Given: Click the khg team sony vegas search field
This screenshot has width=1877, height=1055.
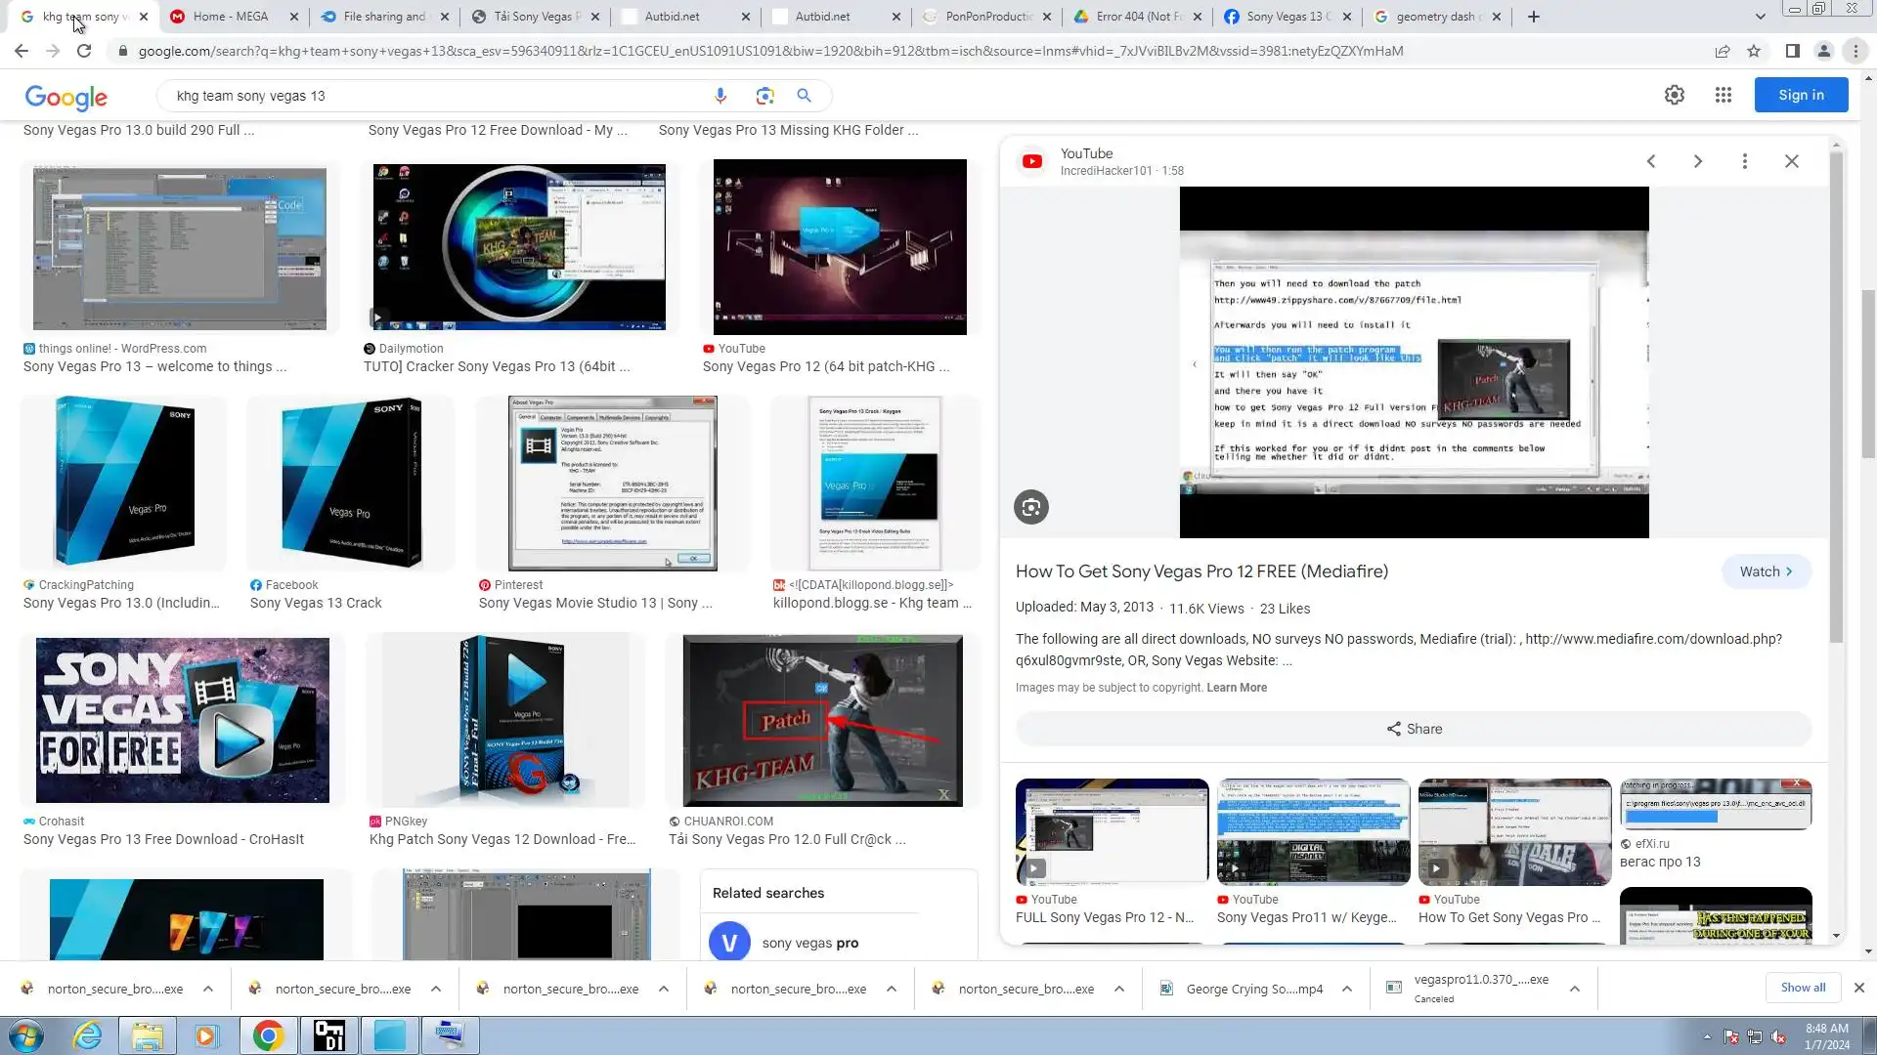Looking at the screenshot, I should pyautogui.click(x=430, y=96).
